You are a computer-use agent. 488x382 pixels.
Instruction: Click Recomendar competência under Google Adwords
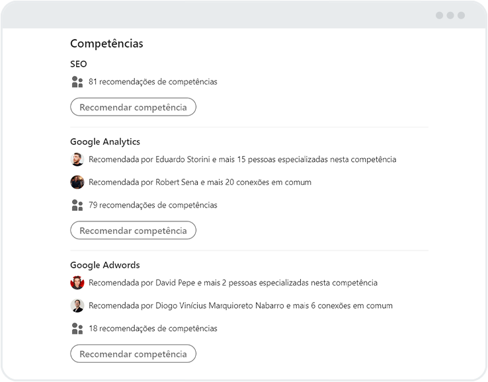133,354
